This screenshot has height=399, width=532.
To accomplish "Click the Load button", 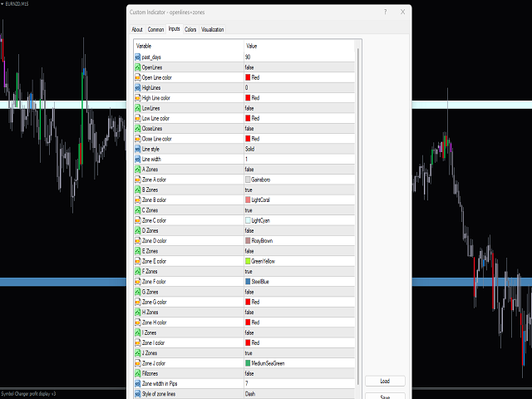I will (x=385, y=381).
